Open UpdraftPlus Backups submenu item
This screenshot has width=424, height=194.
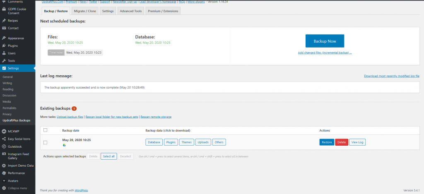pyautogui.click(x=17, y=120)
